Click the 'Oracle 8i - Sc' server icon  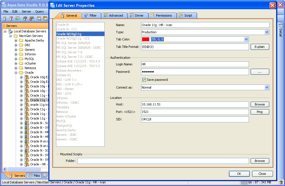[27, 123]
